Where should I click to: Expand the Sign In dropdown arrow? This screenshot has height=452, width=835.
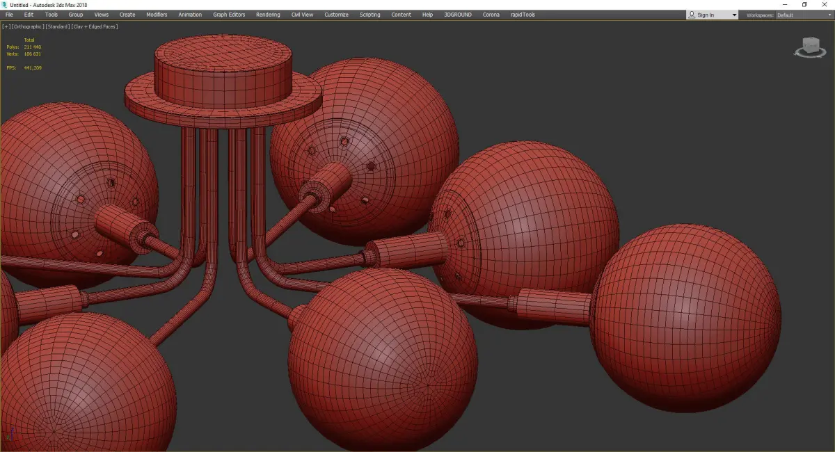pos(734,15)
